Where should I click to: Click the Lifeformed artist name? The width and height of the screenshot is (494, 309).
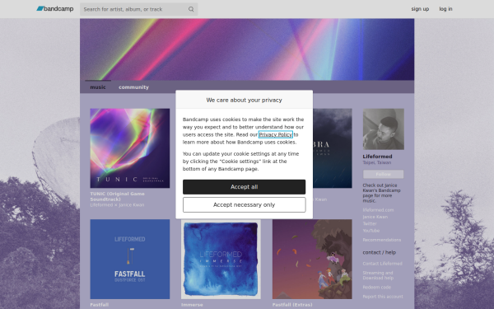click(x=377, y=157)
